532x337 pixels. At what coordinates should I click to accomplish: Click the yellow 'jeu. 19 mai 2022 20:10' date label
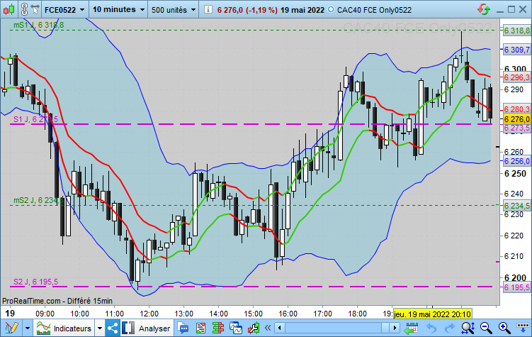tap(432, 314)
